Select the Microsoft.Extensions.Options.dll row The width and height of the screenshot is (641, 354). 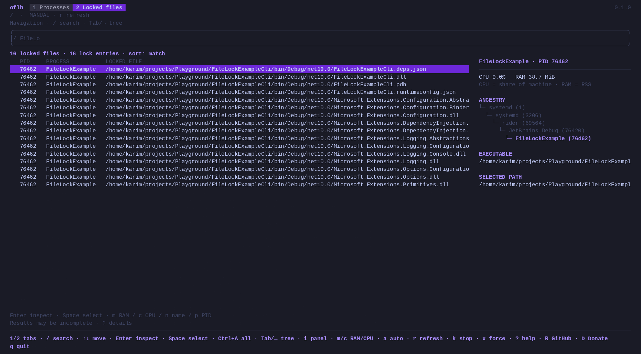pos(239,177)
